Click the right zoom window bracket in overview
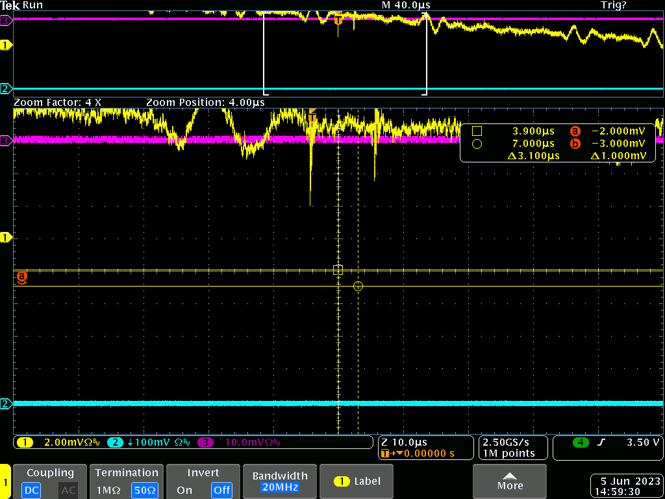 click(427, 54)
